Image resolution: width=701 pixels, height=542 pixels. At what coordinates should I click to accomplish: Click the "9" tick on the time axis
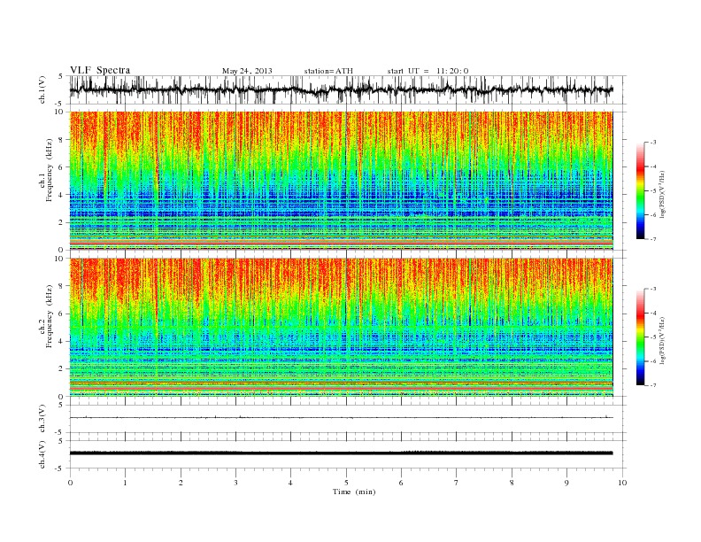point(566,483)
